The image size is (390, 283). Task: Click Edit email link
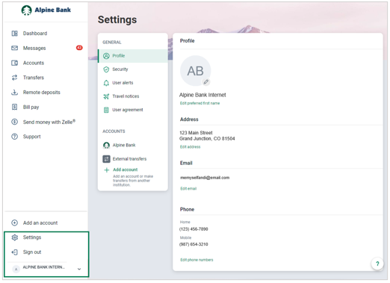click(188, 189)
